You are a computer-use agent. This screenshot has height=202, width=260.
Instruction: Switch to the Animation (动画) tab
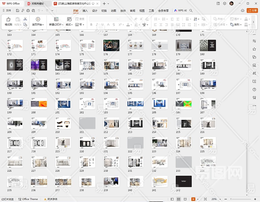pyautogui.click(x=113, y=10)
